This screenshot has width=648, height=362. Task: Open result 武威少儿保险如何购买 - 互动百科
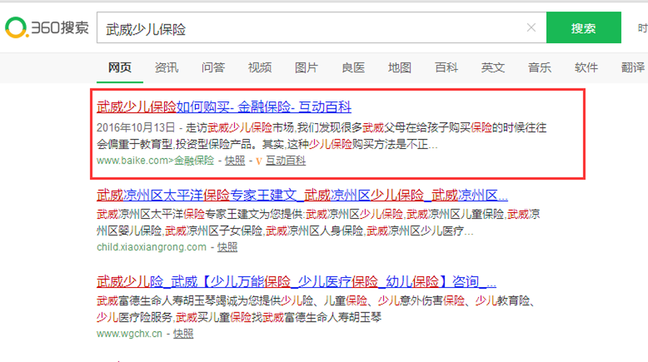224,107
